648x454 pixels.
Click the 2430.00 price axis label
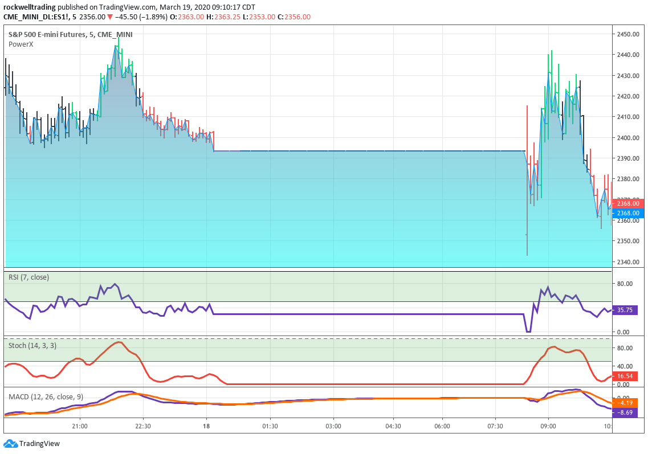pyautogui.click(x=628, y=76)
